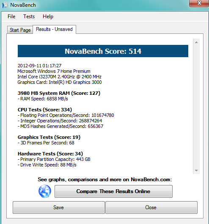The height and width of the screenshot is (224, 209).
Task: Click the CPU Tests score heading
Action: pos(45,110)
